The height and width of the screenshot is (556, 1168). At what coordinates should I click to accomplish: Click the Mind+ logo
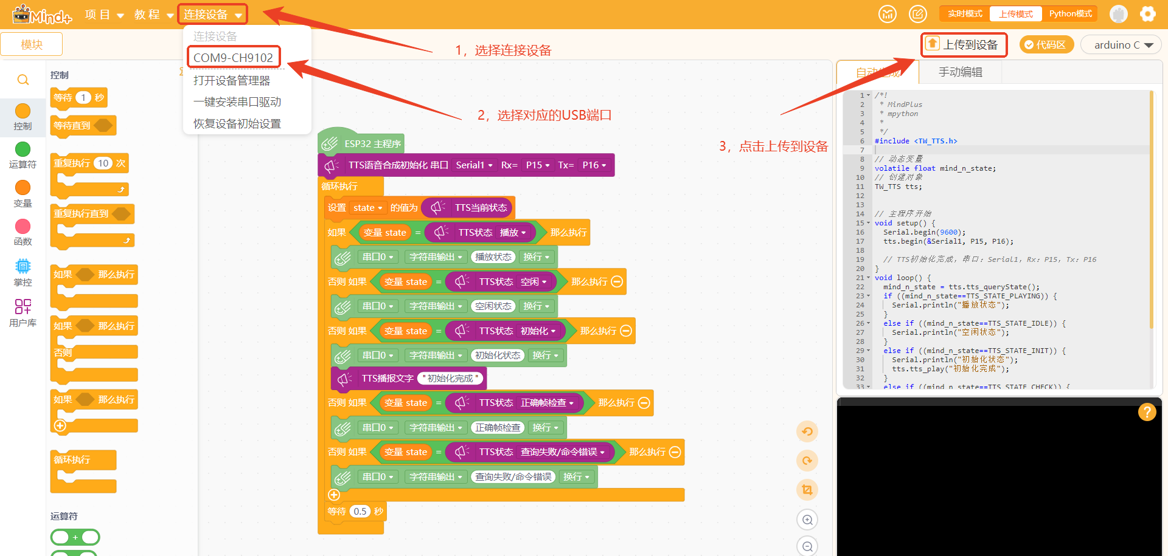(42, 14)
